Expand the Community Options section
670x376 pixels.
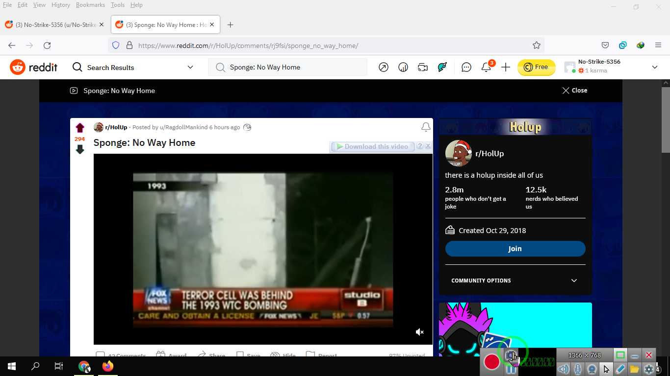[515, 281]
